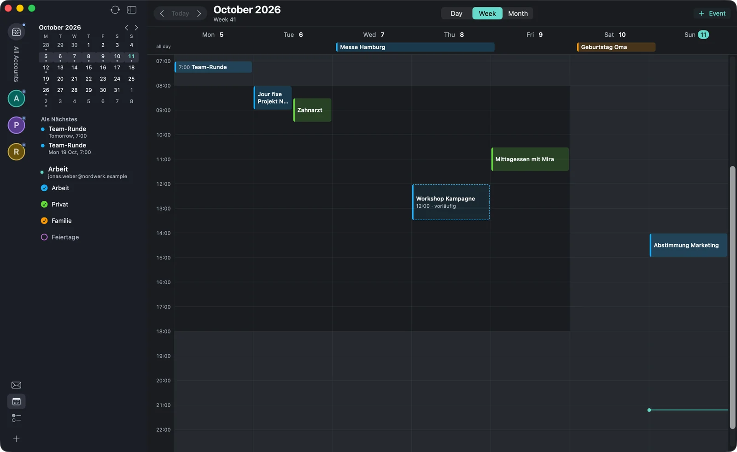737x452 pixels.
Task: Toggle the sidebar layout icon
Action: [132, 10]
